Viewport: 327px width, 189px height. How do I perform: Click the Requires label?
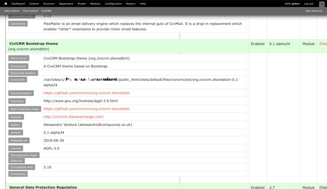tap(16, 161)
